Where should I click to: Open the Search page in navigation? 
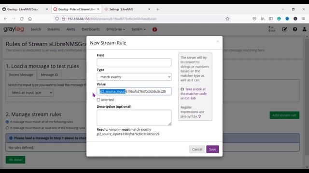[x=36, y=29]
